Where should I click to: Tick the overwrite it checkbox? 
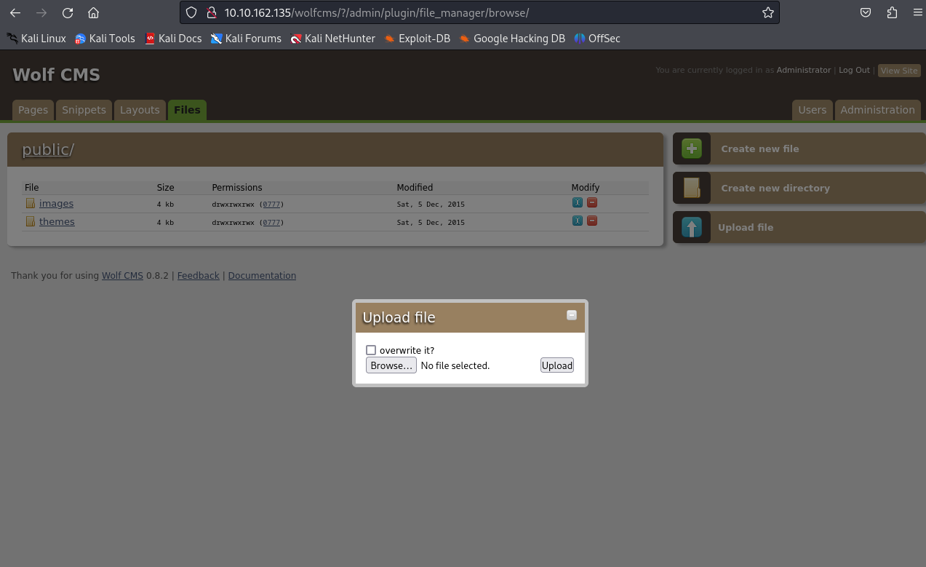(x=371, y=350)
